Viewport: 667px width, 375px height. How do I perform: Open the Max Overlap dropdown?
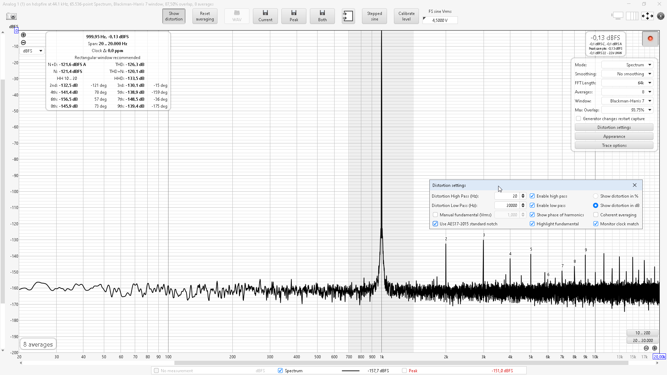point(627,110)
